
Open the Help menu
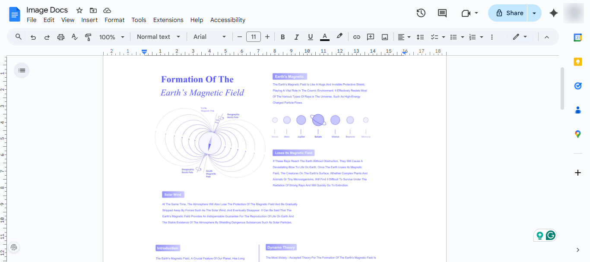[197, 20]
